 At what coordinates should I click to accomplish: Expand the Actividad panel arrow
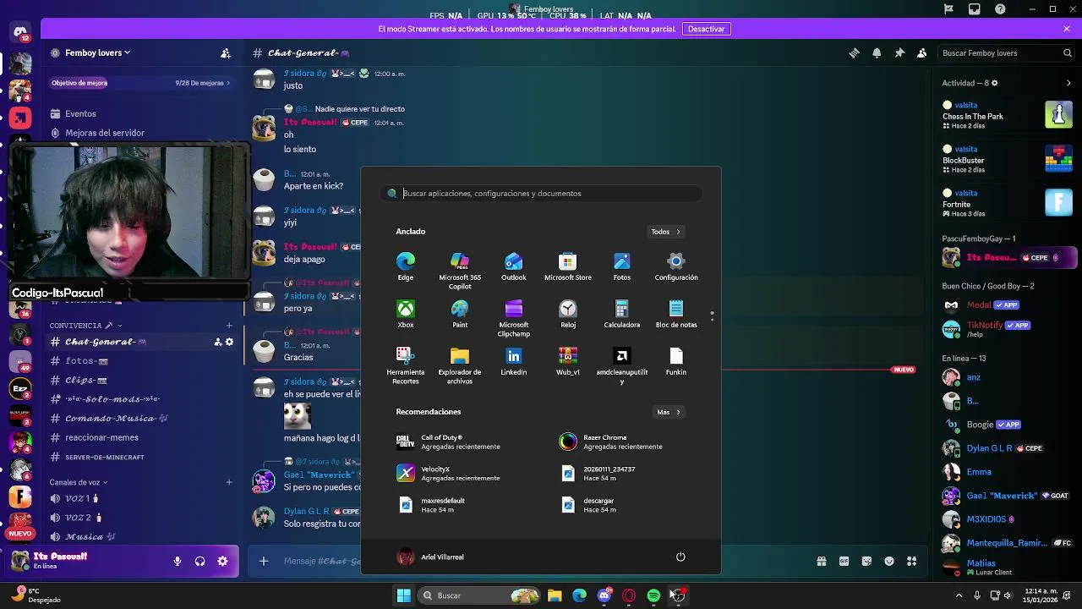pyautogui.click(x=1068, y=83)
